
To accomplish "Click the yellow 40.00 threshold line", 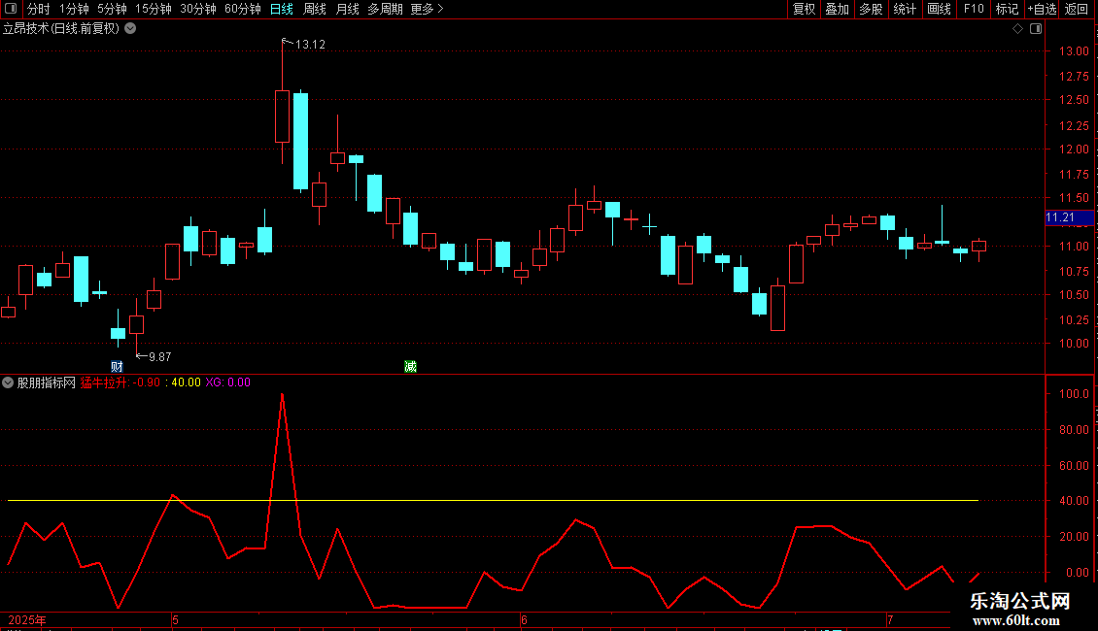I will click(493, 501).
